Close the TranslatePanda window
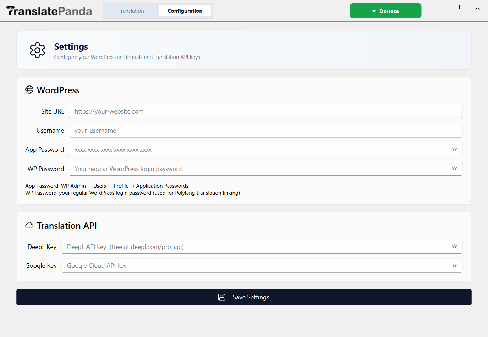 (478, 7)
